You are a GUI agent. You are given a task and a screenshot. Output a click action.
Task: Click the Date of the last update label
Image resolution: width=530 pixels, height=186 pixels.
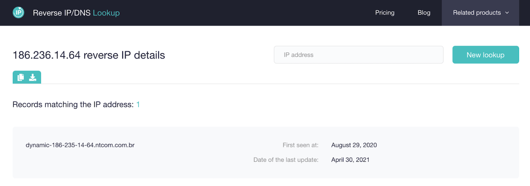tap(286, 160)
